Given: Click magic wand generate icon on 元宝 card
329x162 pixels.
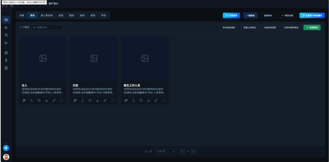Looking at the screenshot, I should pos(75,101).
